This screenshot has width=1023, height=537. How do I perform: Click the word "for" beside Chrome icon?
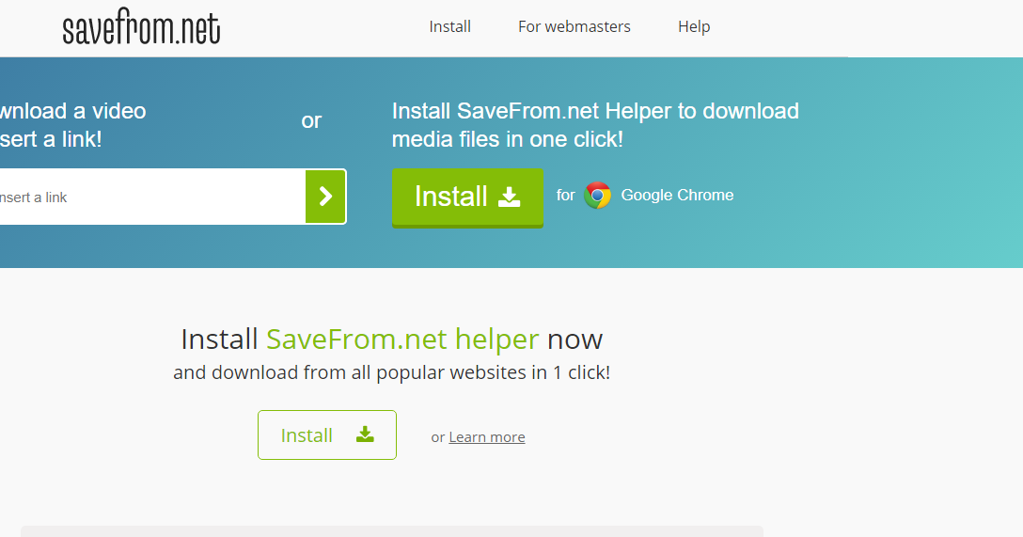[x=566, y=195]
